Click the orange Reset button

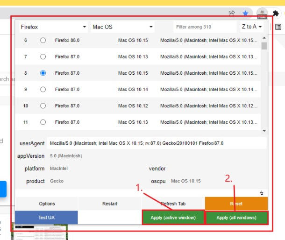(236, 204)
